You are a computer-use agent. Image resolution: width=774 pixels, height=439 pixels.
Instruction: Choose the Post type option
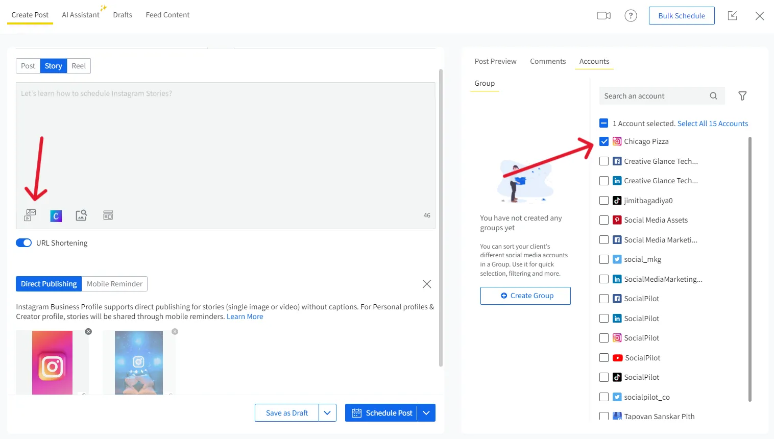(28, 66)
